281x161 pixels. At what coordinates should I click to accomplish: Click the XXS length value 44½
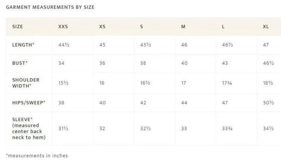pyautogui.click(x=64, y=45)
